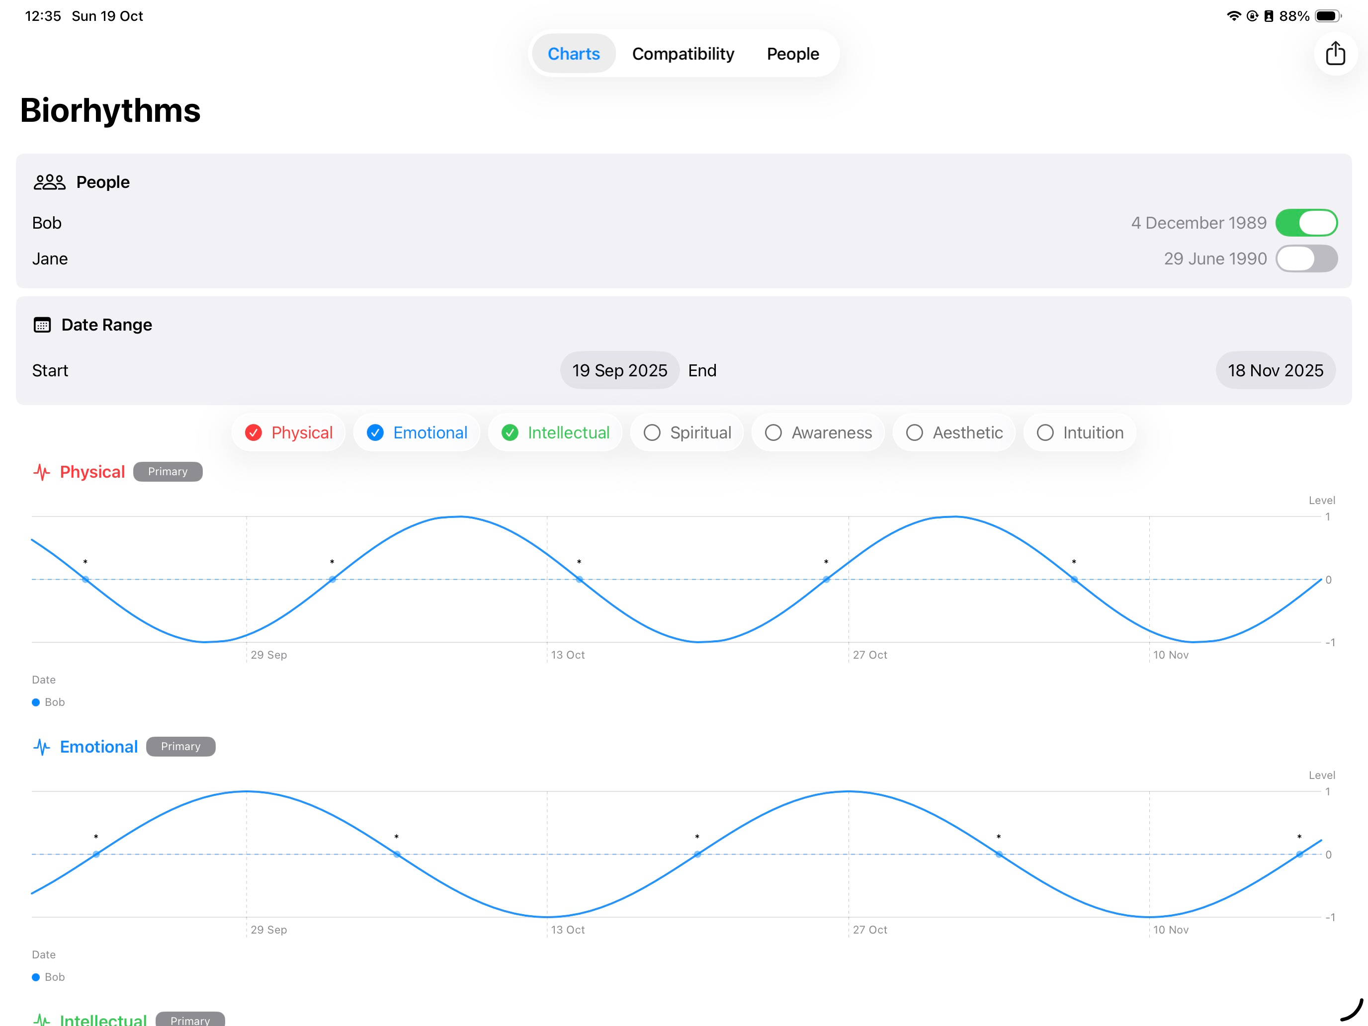Image resolution: width=1368 pixels, height=1026 pixels.
Task: Switch to the Compatibility tab
Action: (683, 53)
